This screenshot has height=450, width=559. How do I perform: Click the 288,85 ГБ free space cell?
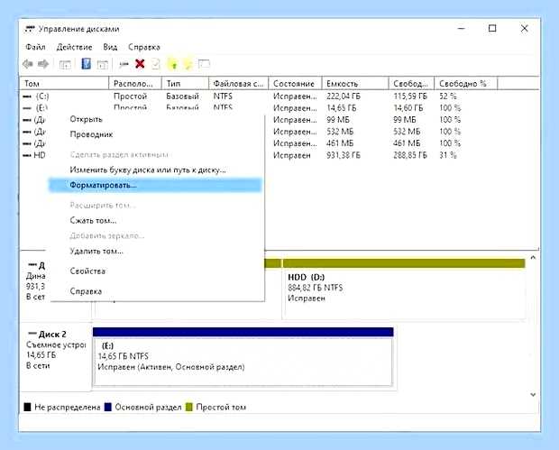pos(410,155)
